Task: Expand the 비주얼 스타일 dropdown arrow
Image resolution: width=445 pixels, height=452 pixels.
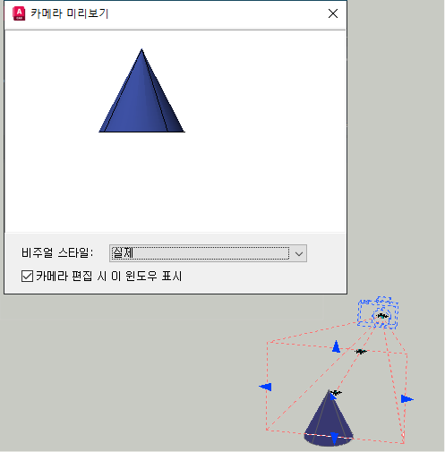Action: point(299,254)
